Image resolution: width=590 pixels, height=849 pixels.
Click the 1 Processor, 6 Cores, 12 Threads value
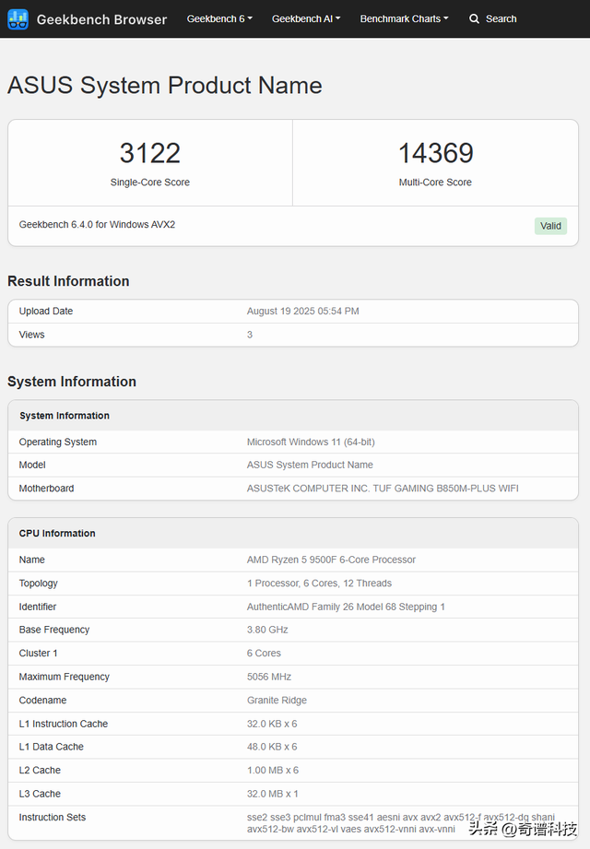tap(319, 584)
